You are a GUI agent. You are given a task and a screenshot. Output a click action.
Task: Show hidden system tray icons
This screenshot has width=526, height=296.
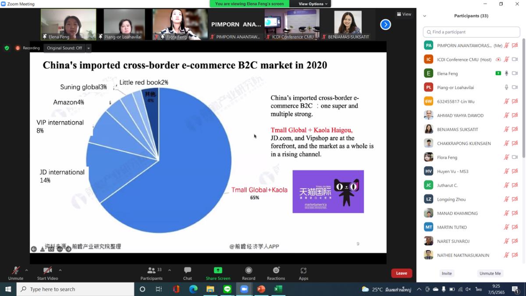pos(419,289)
